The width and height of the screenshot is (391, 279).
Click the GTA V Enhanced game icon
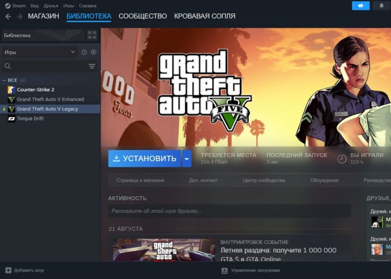coord(12,99)
